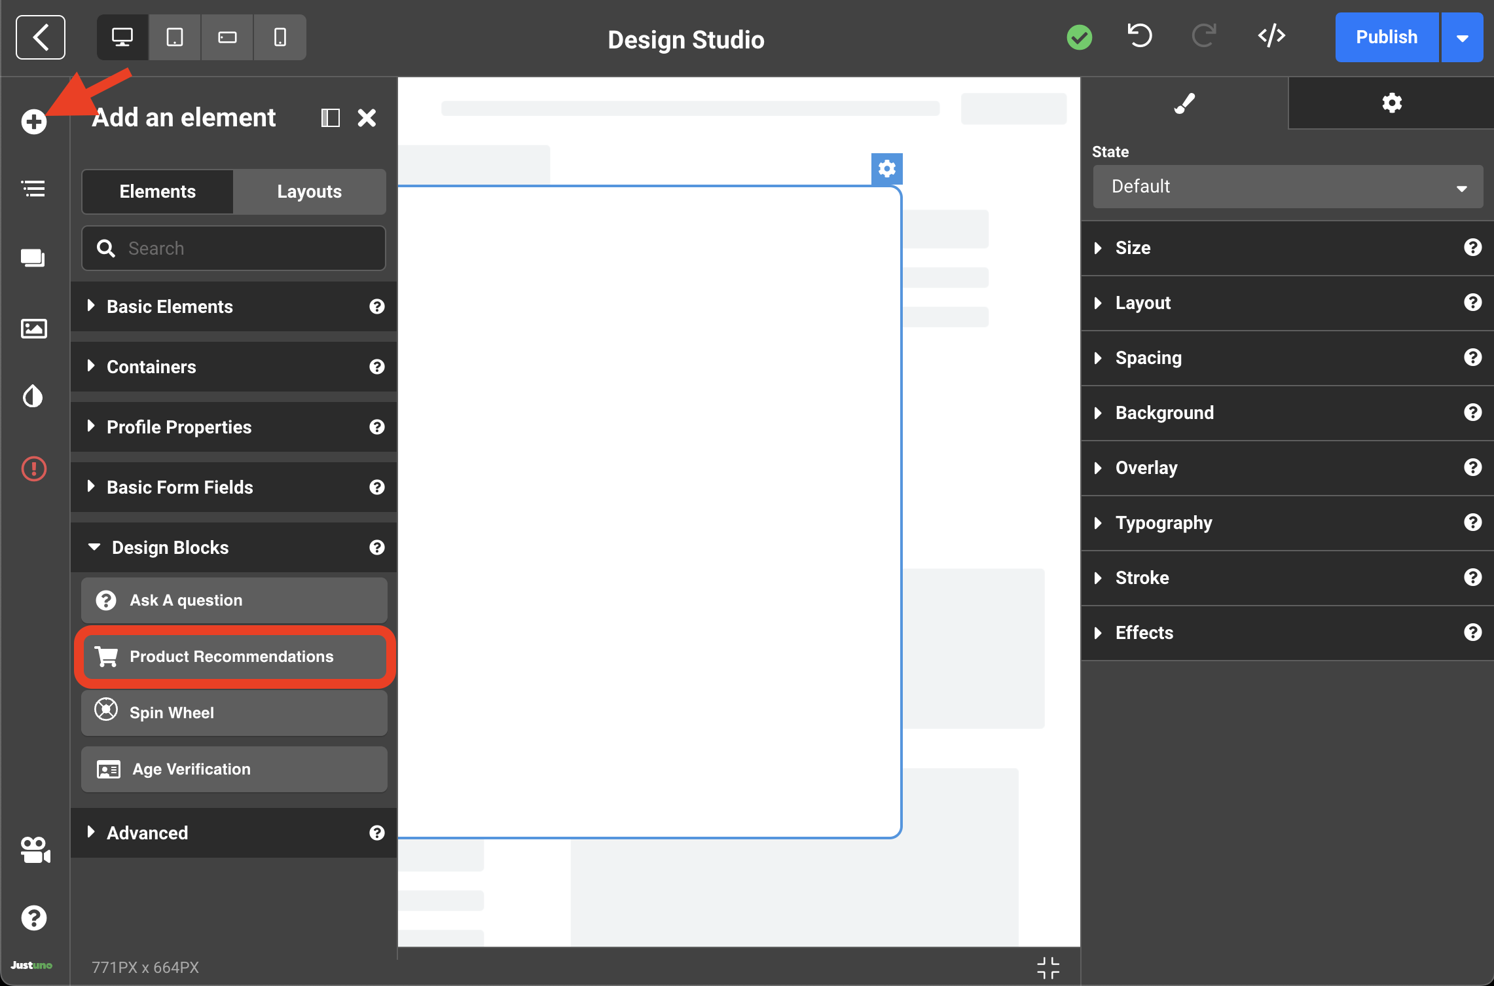Screen dimensions: 1494x986
Task: Open the code editor brackets icon
Action: [1271, 37]
